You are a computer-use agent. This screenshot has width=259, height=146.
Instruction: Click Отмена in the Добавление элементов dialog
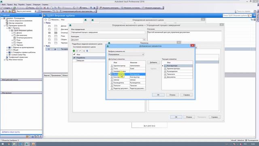(172, 95)
